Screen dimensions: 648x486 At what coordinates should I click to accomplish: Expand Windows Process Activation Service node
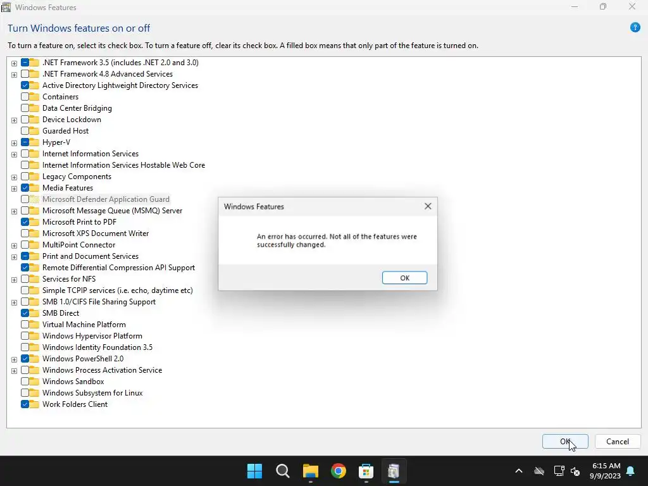coord(14,371)
